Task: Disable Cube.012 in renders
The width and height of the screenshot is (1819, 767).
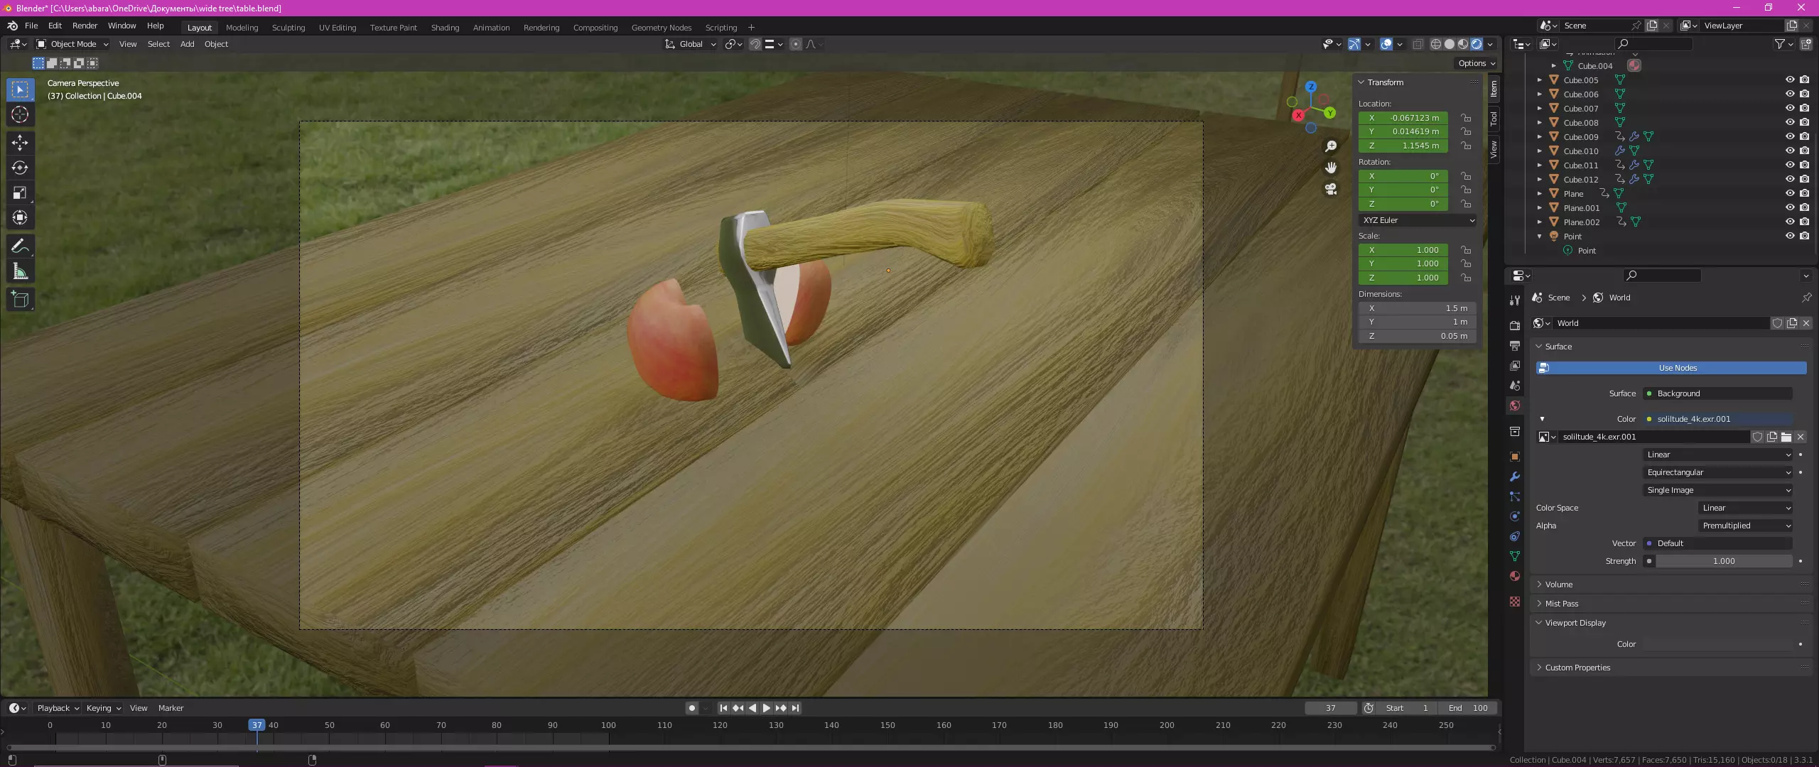Action: pos(1804,180)
